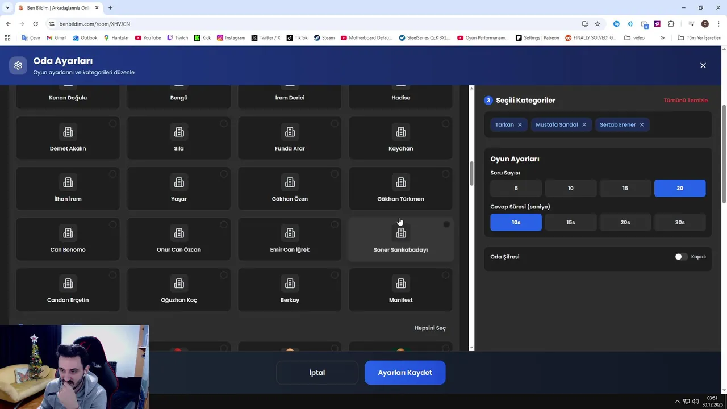Viewport: 727px width, 409px height.
Task: Select the Can Bonomo category icon
Action: 68,233
